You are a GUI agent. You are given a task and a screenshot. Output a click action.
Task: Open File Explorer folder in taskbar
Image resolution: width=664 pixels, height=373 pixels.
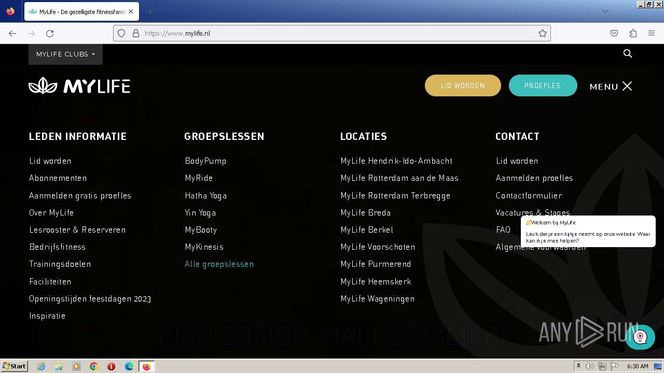point(59,366)
